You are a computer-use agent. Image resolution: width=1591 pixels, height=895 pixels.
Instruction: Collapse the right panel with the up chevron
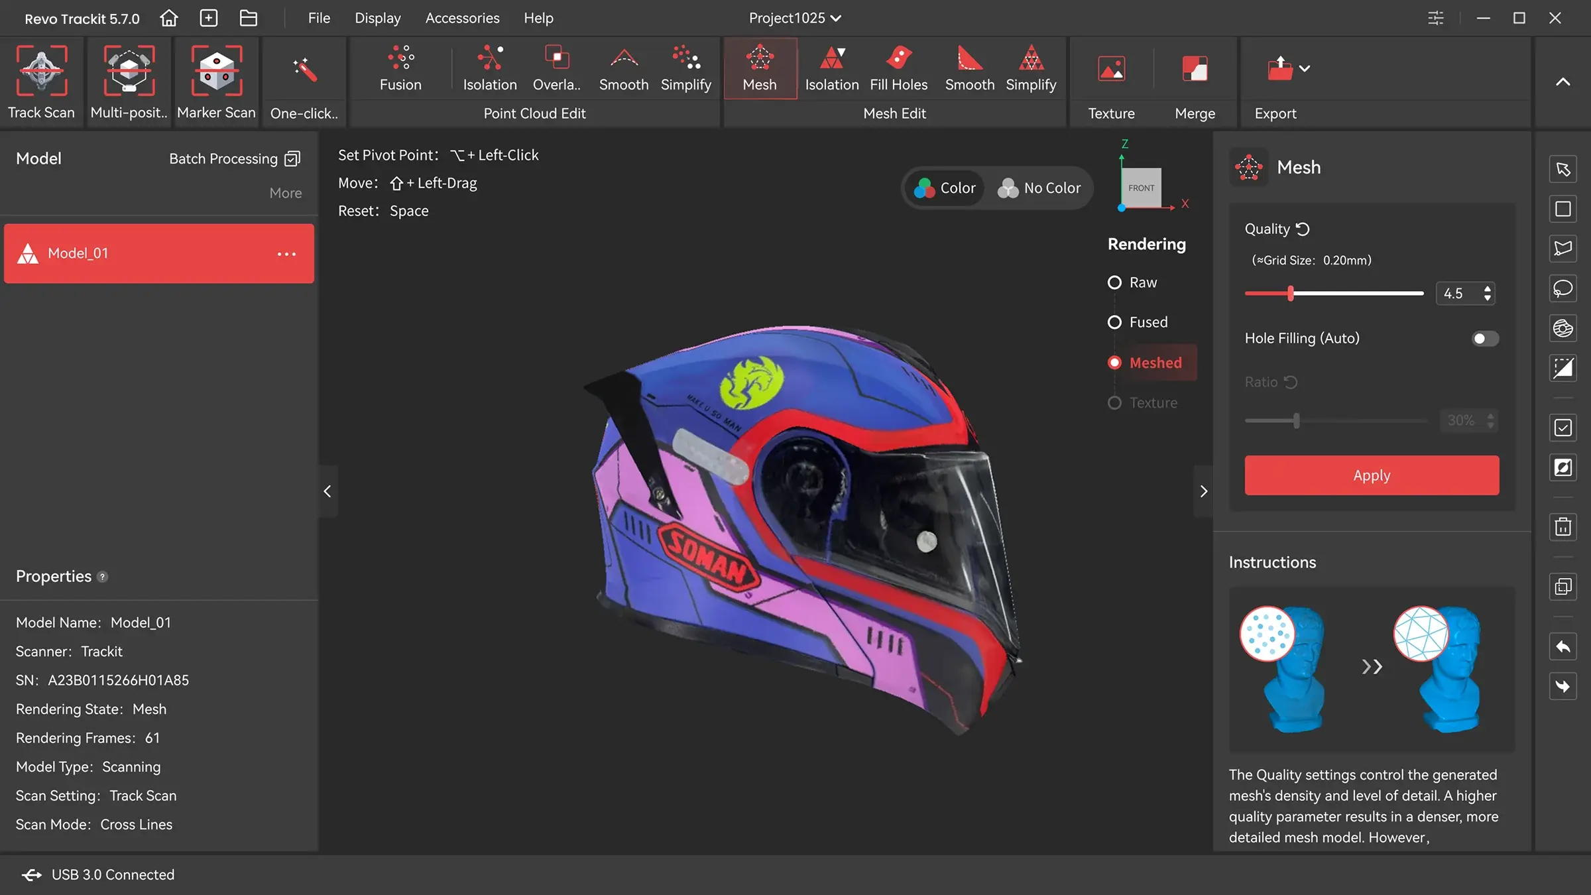pos(1563,82)
